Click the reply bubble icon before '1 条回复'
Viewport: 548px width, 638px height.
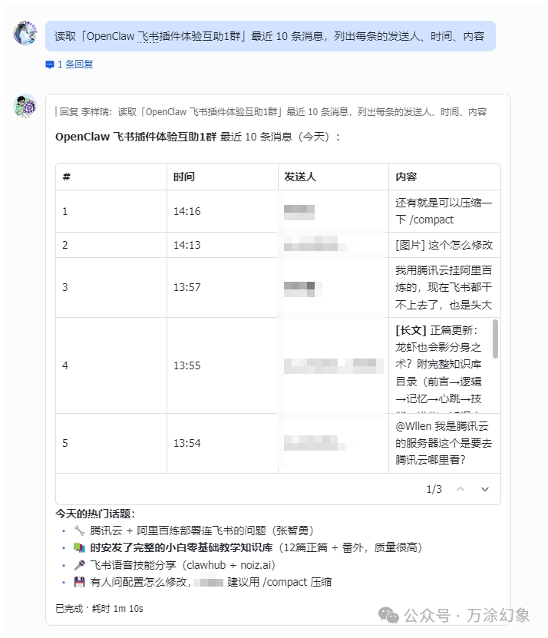click(x=50, y=64)
